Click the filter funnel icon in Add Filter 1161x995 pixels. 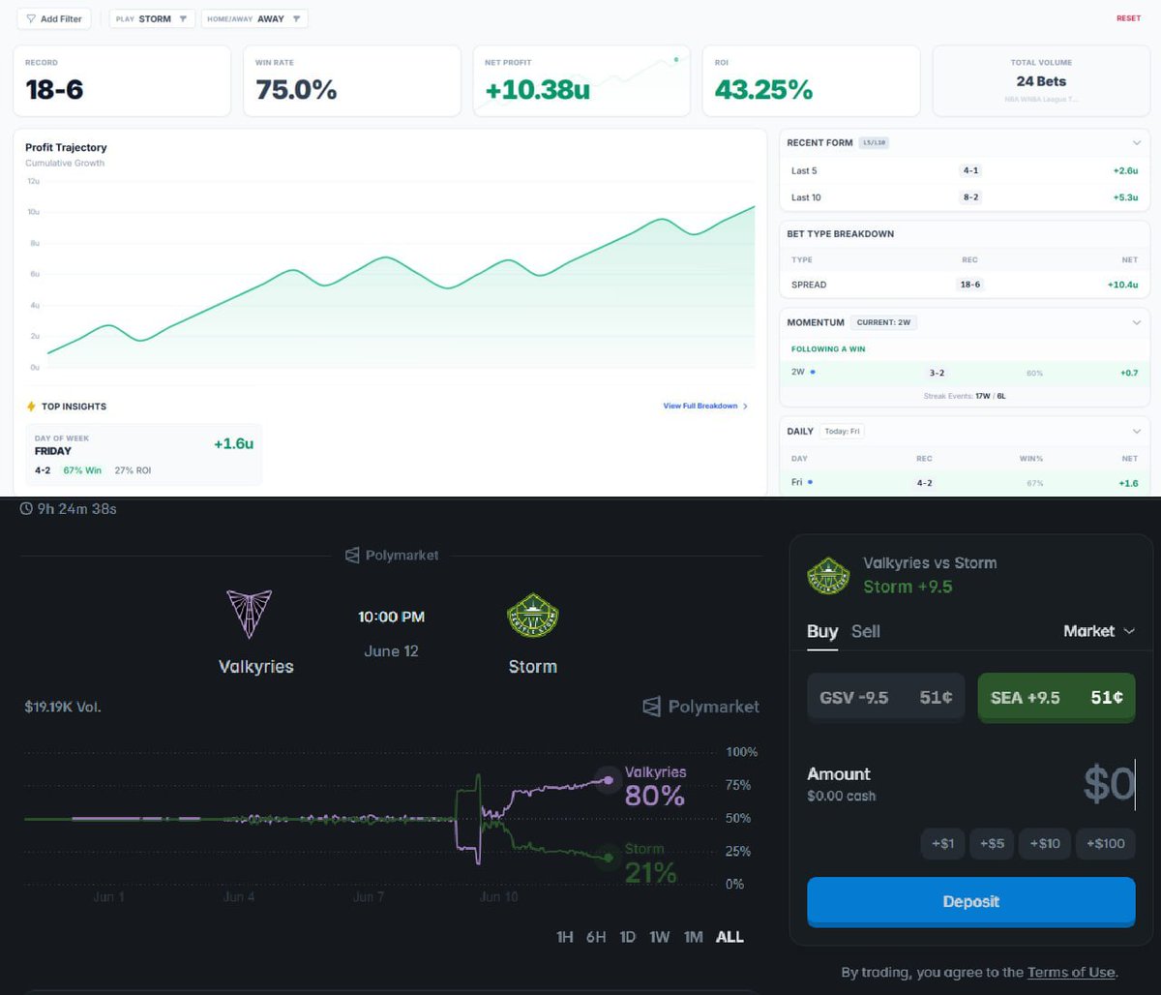(31, 19)
